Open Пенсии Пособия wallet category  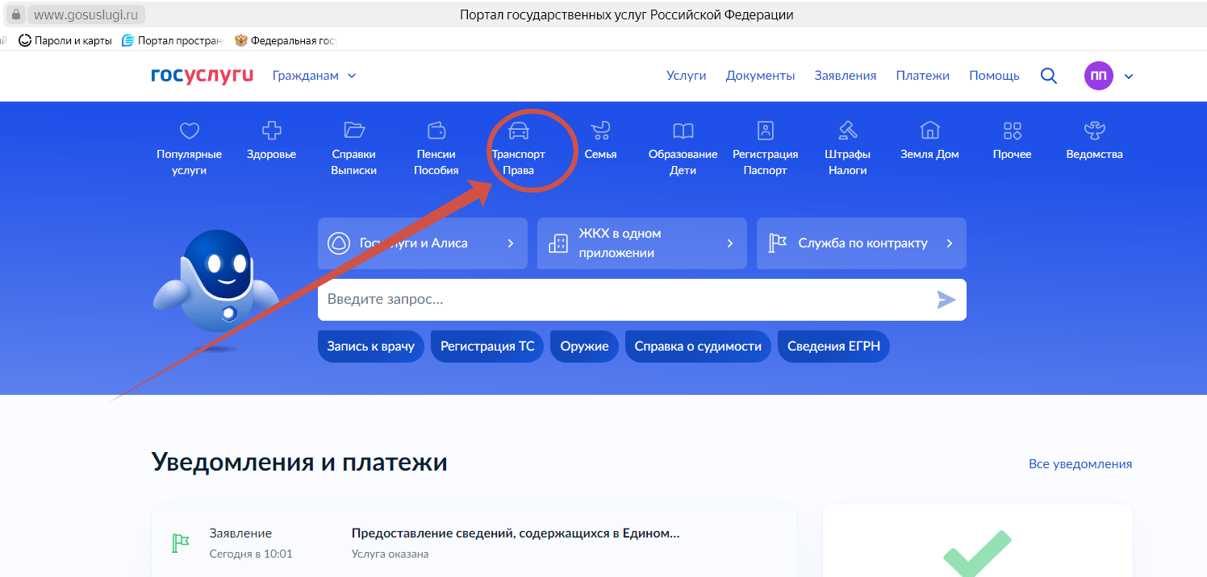pyautogui.click(x=436, y=149)
